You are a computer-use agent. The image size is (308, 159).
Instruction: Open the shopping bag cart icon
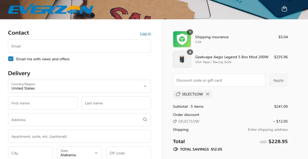tap(284, 8)
